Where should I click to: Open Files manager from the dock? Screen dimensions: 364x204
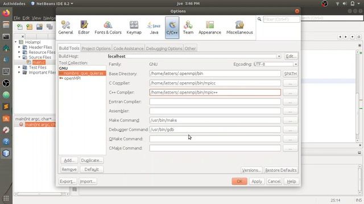6,24
